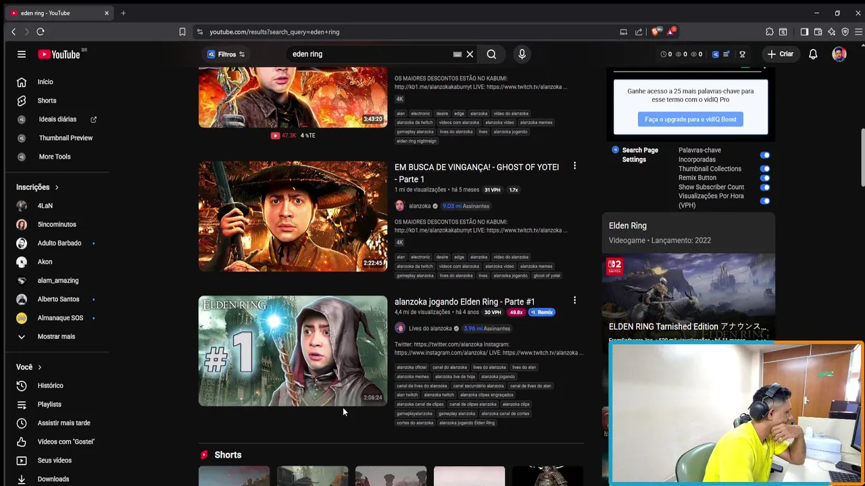Open Ideais diárias in sidebar

57,119
